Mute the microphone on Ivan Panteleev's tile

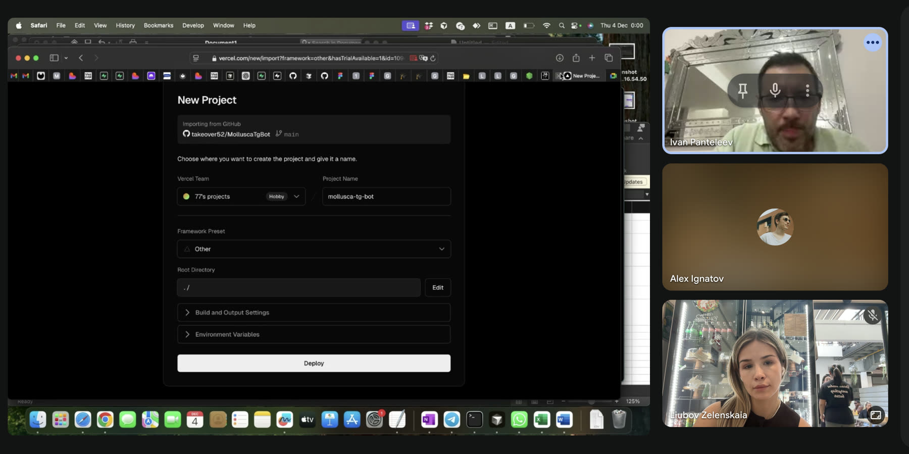[775, 91]
